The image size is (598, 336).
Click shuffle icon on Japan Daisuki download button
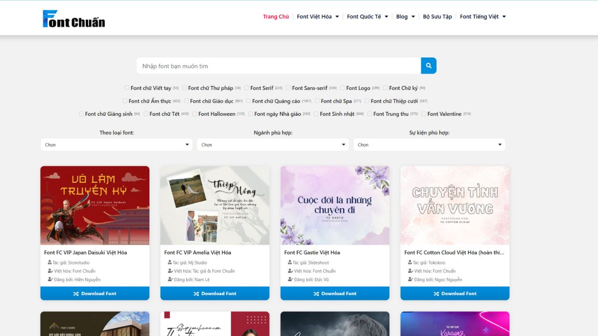coord(76,294)
